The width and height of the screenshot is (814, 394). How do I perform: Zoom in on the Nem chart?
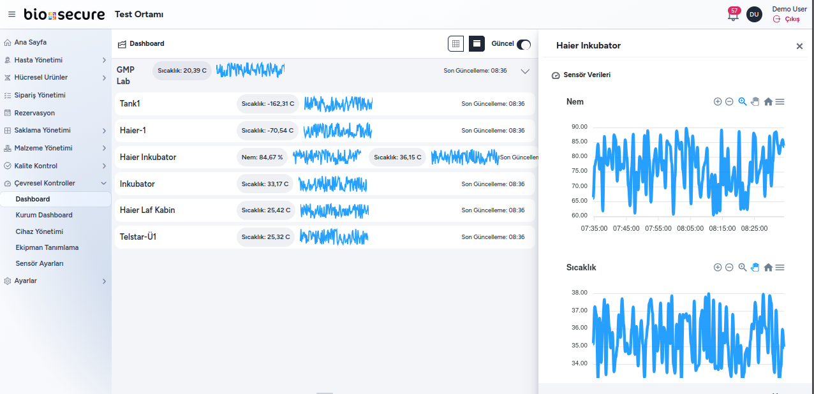coord(718,101)
